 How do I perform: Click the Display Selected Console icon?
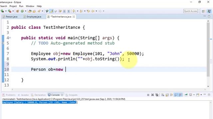coord(191,95)
